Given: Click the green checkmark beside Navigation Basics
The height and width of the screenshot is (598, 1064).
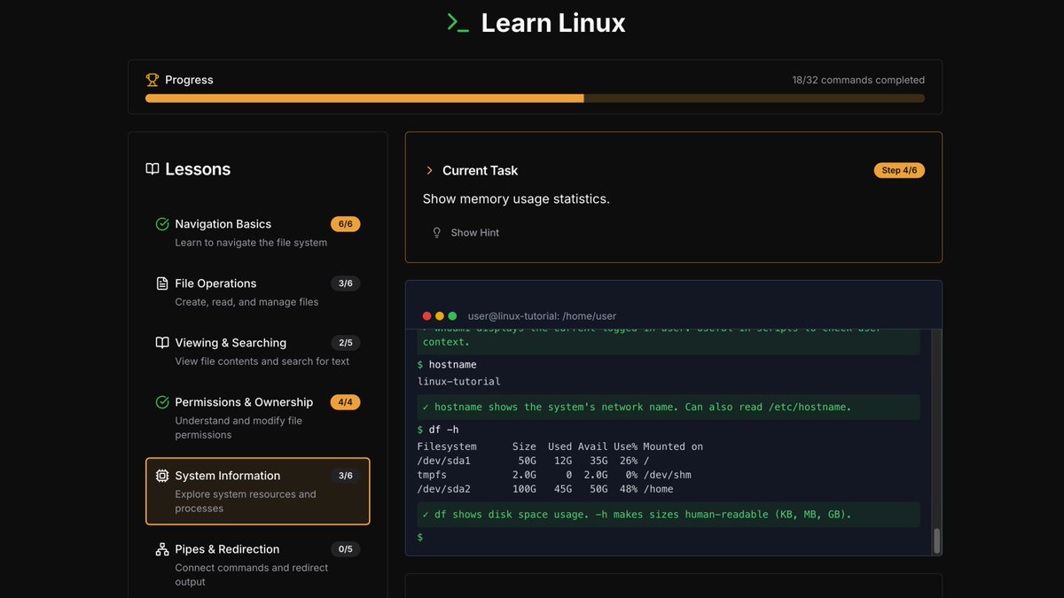Looking at the screenshot, I should pos(162,224).
